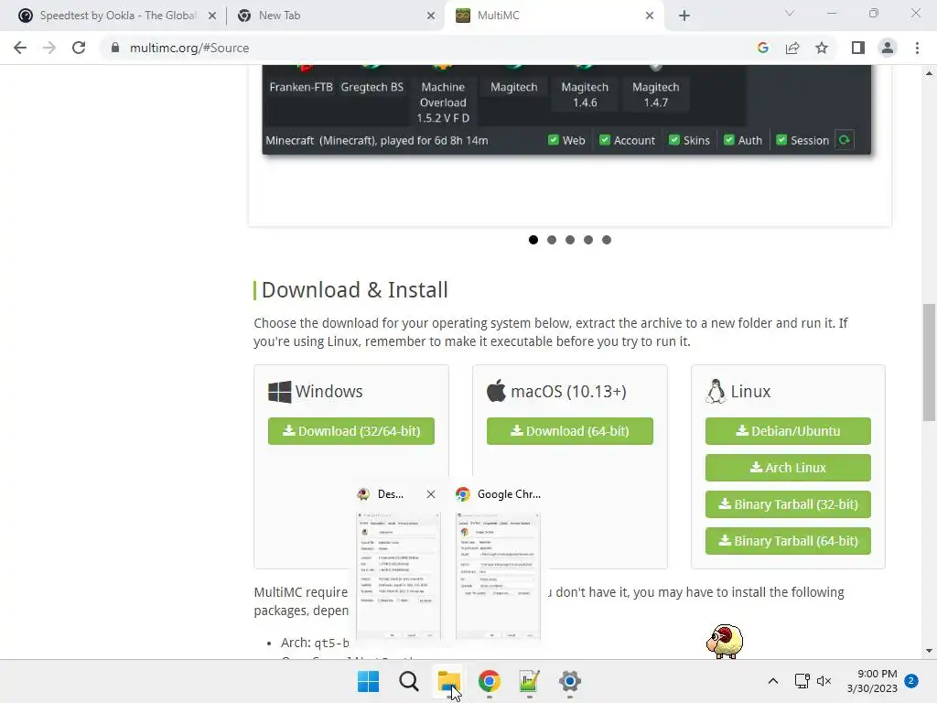
Task: Open the Settings gear in taskbar
Action: coord(569,681)
